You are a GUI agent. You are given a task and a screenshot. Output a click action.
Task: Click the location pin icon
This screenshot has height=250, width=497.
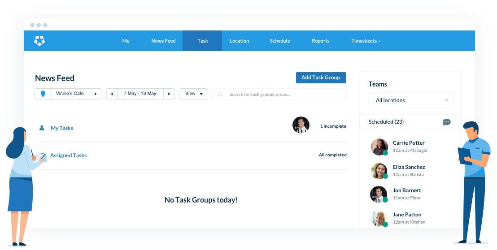[43, 94]
